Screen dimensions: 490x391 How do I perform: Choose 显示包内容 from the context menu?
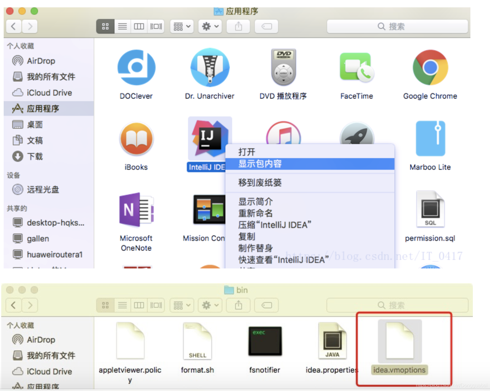(x=310, y=164)
